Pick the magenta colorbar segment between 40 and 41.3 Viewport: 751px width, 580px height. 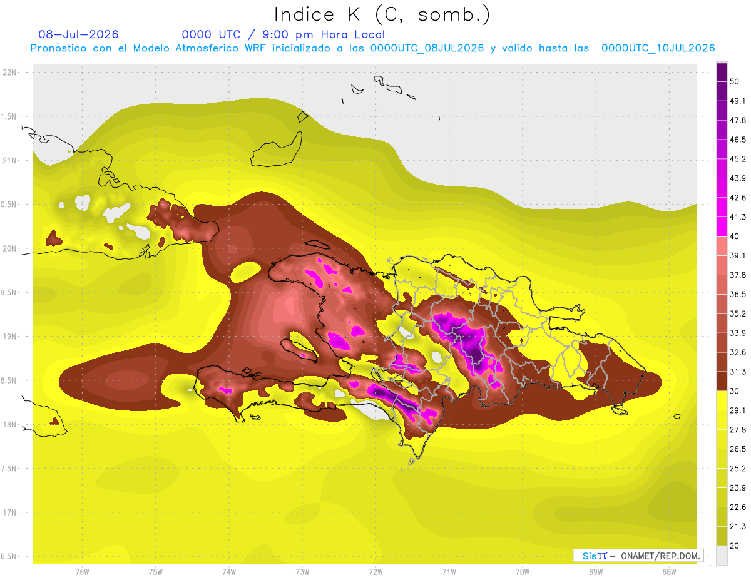click(722, 226)
